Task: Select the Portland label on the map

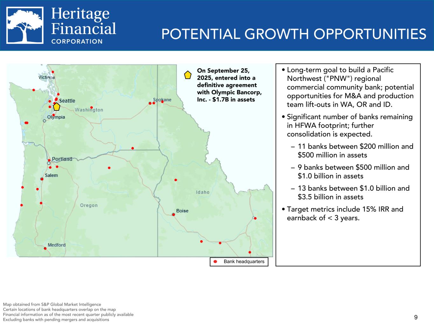Action: pos(62,159)
